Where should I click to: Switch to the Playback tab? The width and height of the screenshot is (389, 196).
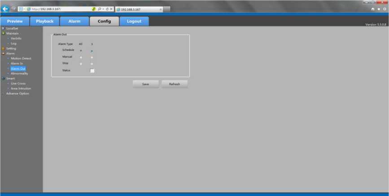(44, 21)
